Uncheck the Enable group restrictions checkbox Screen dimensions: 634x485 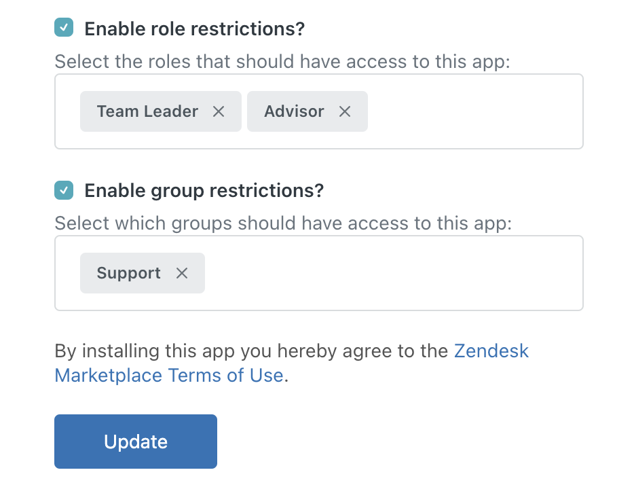point(64,190)
